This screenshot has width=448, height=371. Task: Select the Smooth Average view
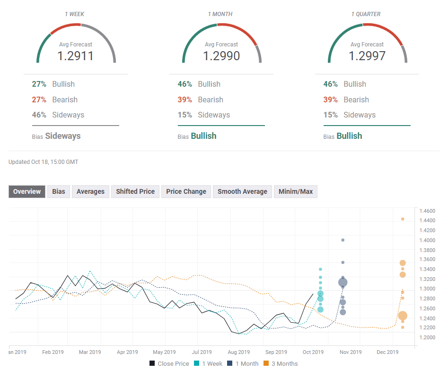pyautogui.click(x=242, y=191)
